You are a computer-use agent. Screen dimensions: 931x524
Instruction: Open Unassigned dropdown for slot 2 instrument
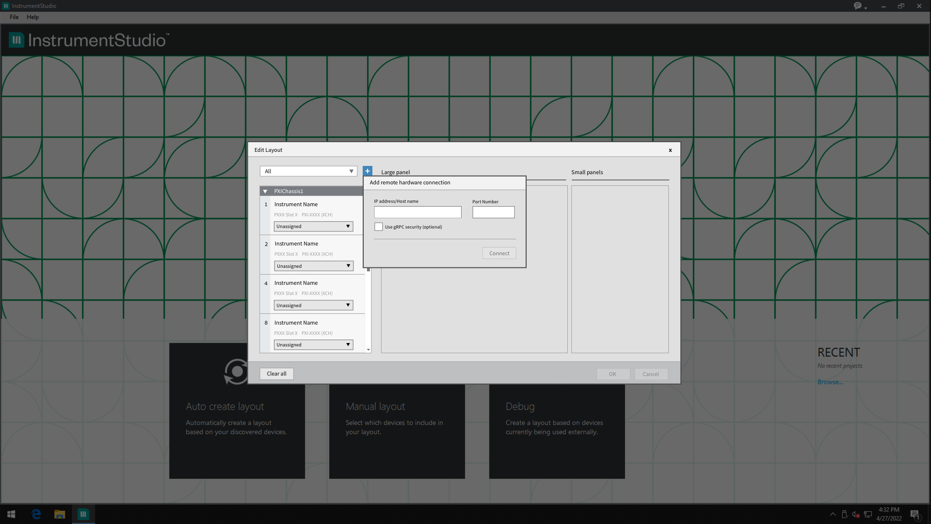(x=314, y=266)
